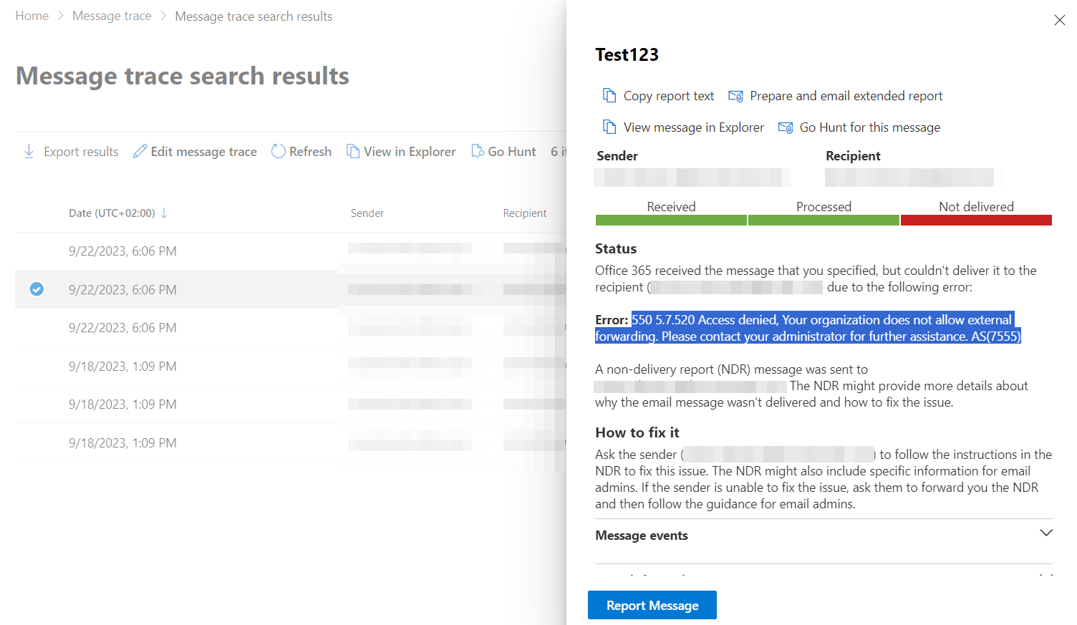The height and width of the screenshot is (625, 1077).
Task: Sort by Date (UTC+02:00) column header
Action: tap(112, 213)
